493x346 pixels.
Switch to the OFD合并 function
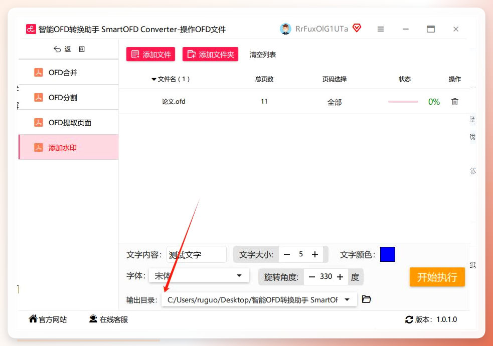coord(69,73)
